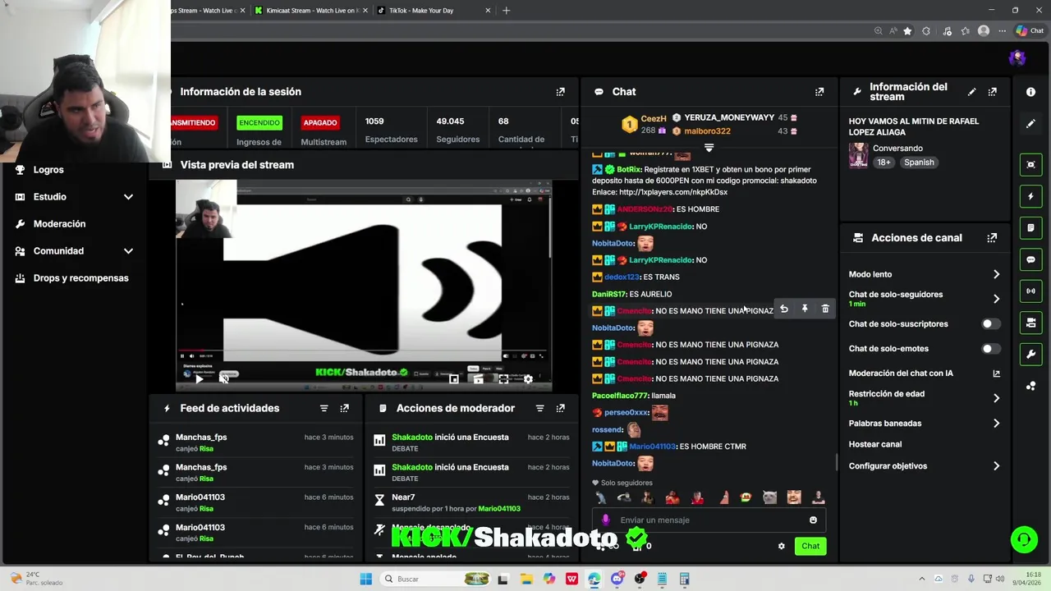Image resolution: width=1051 pixels, height=591 pixels.
Task: Send message with green Chat button
Action: click(x=810, y=546)
